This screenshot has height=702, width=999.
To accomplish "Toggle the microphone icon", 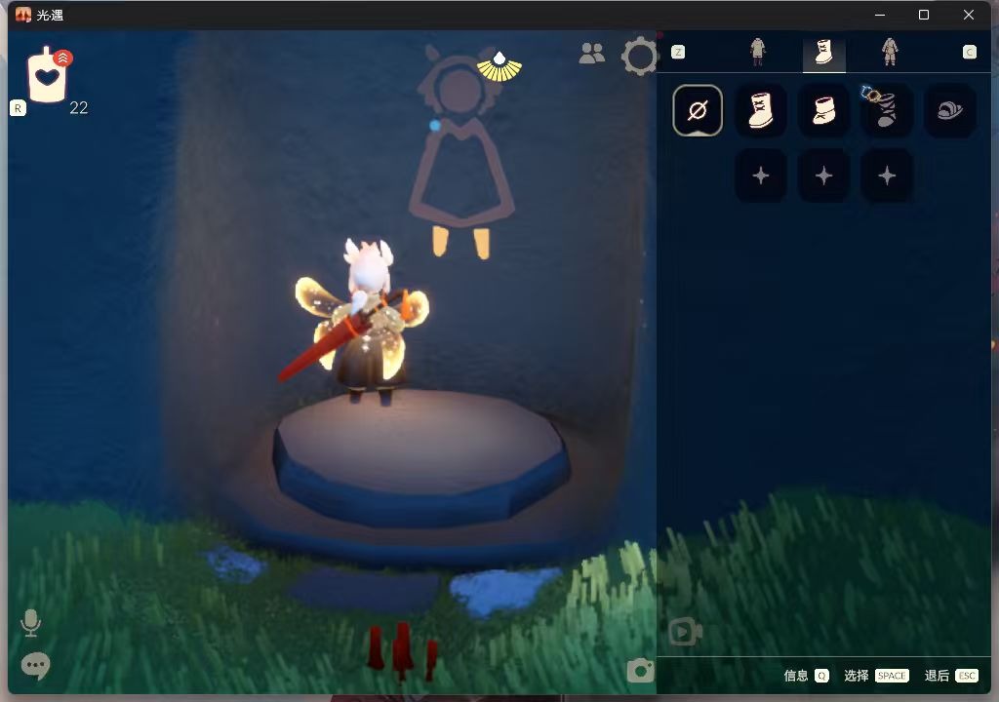I will [x=30, y=622].
